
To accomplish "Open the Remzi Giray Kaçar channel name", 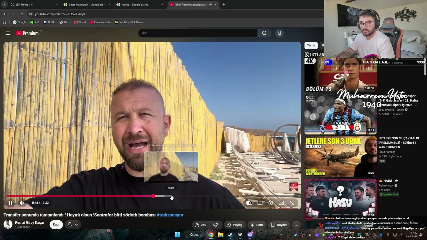I will 30,223.
